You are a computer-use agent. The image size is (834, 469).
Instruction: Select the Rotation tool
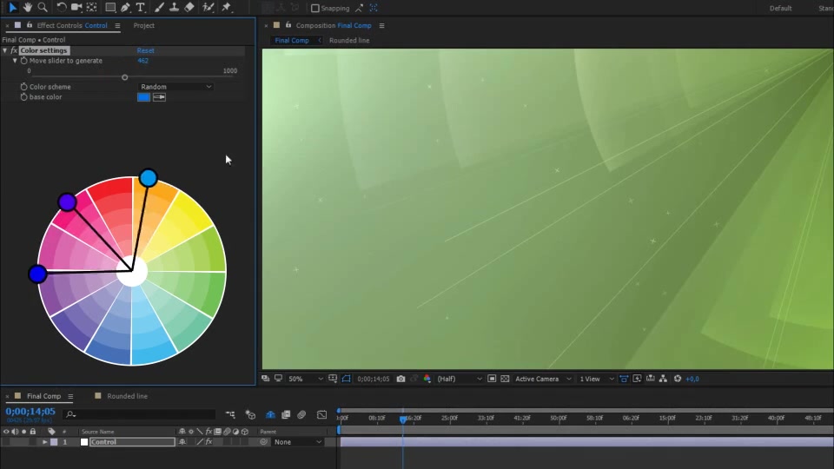coord(61,8)
